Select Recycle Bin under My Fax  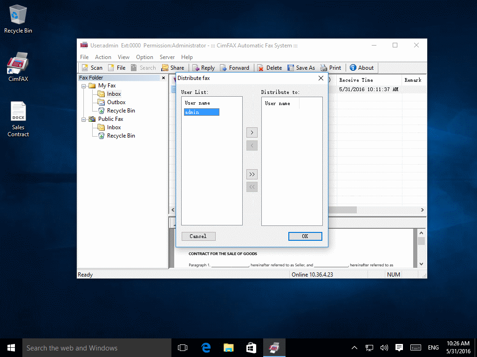pos(121,111)
